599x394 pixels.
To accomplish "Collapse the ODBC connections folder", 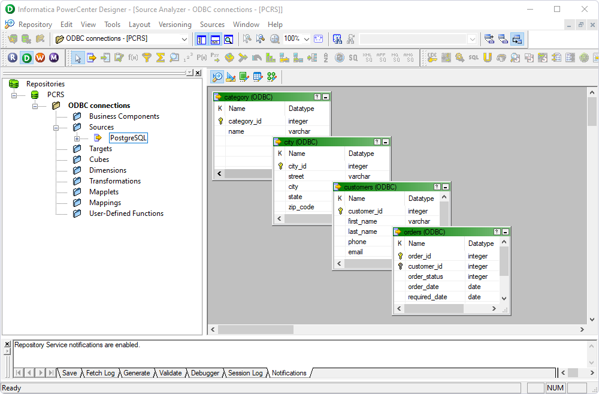I will pos(35,106).
